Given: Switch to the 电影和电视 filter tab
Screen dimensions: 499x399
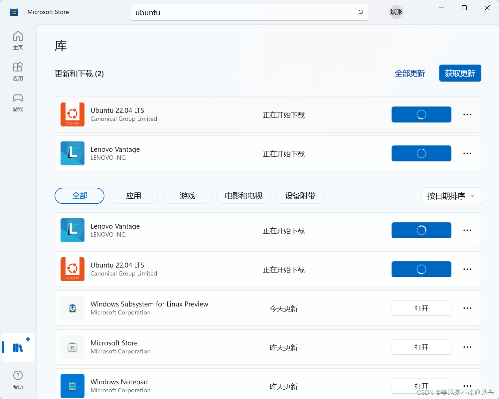Looking at the screenshot, I should [244, 196].
